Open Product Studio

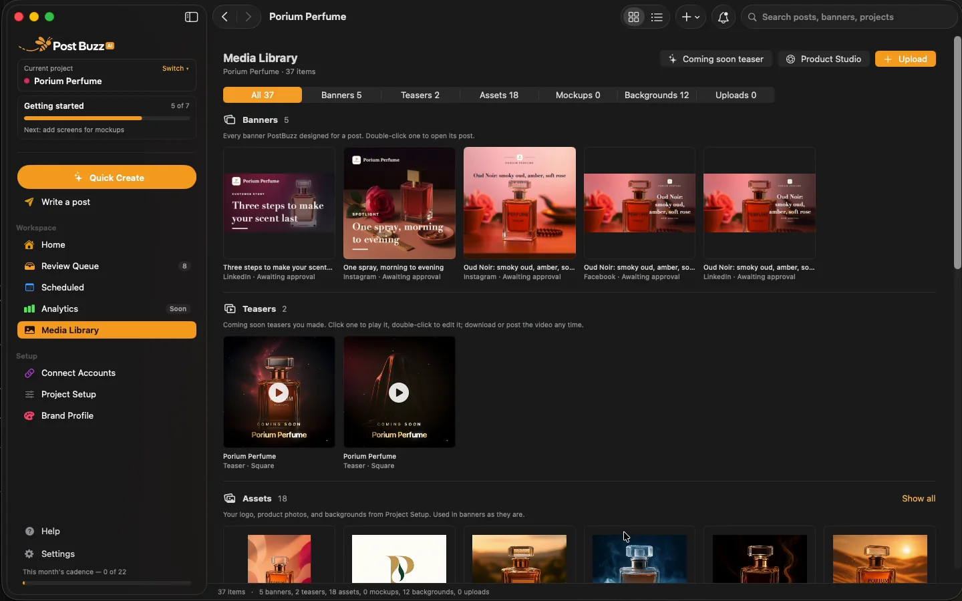click(824, 59)
